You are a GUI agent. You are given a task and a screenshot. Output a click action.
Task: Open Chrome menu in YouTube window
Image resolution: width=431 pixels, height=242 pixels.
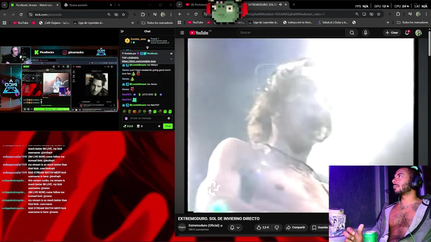click(x=426, y=14)
